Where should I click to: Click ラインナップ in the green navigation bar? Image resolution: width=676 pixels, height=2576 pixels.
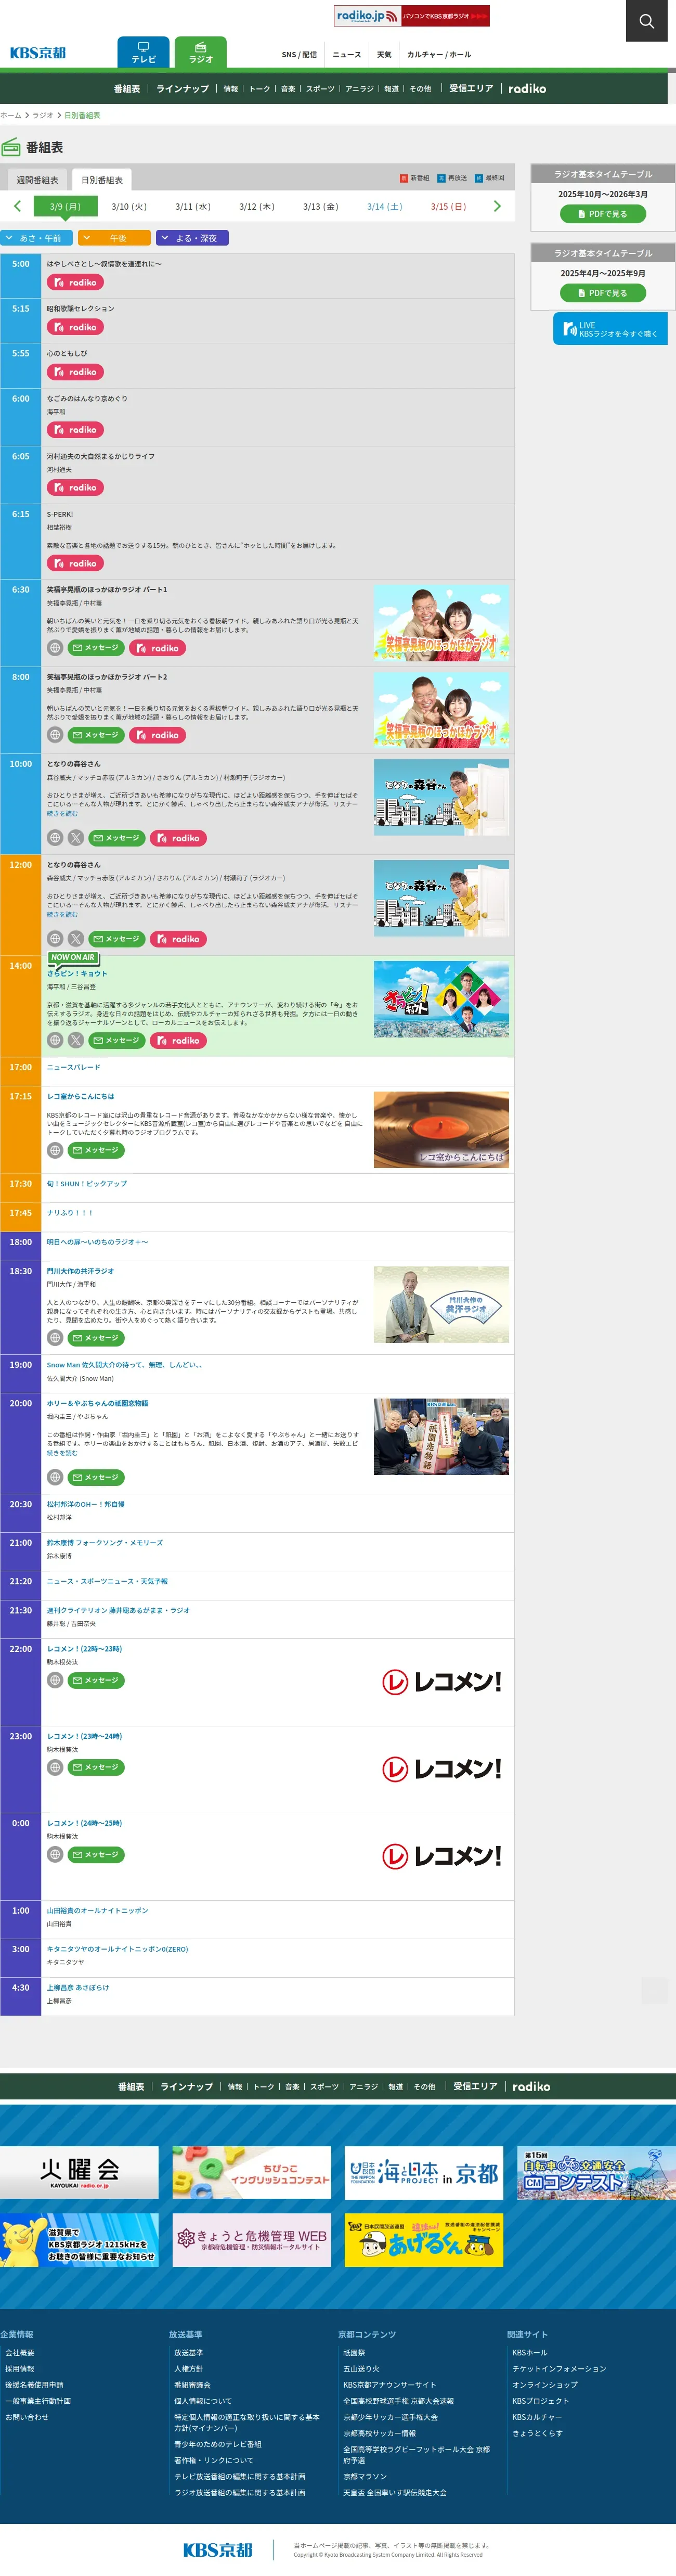pos(182,89)
